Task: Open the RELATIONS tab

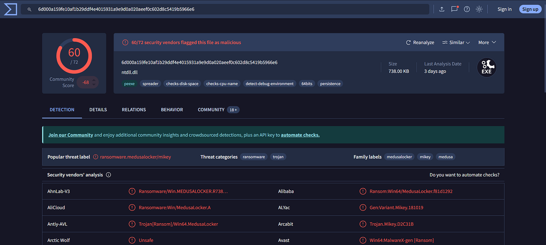Action: pyautogui.click(x=134, y=110)
